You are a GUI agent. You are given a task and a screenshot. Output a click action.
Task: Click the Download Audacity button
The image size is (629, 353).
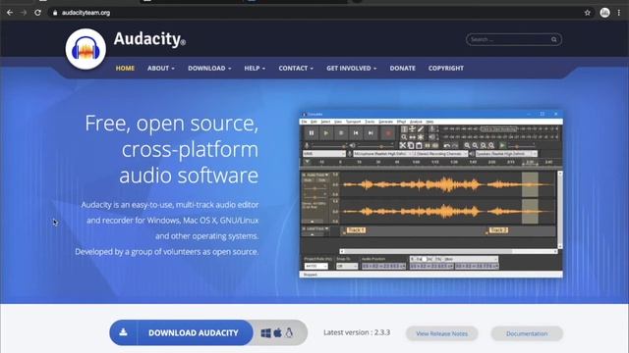coord(181,332)
